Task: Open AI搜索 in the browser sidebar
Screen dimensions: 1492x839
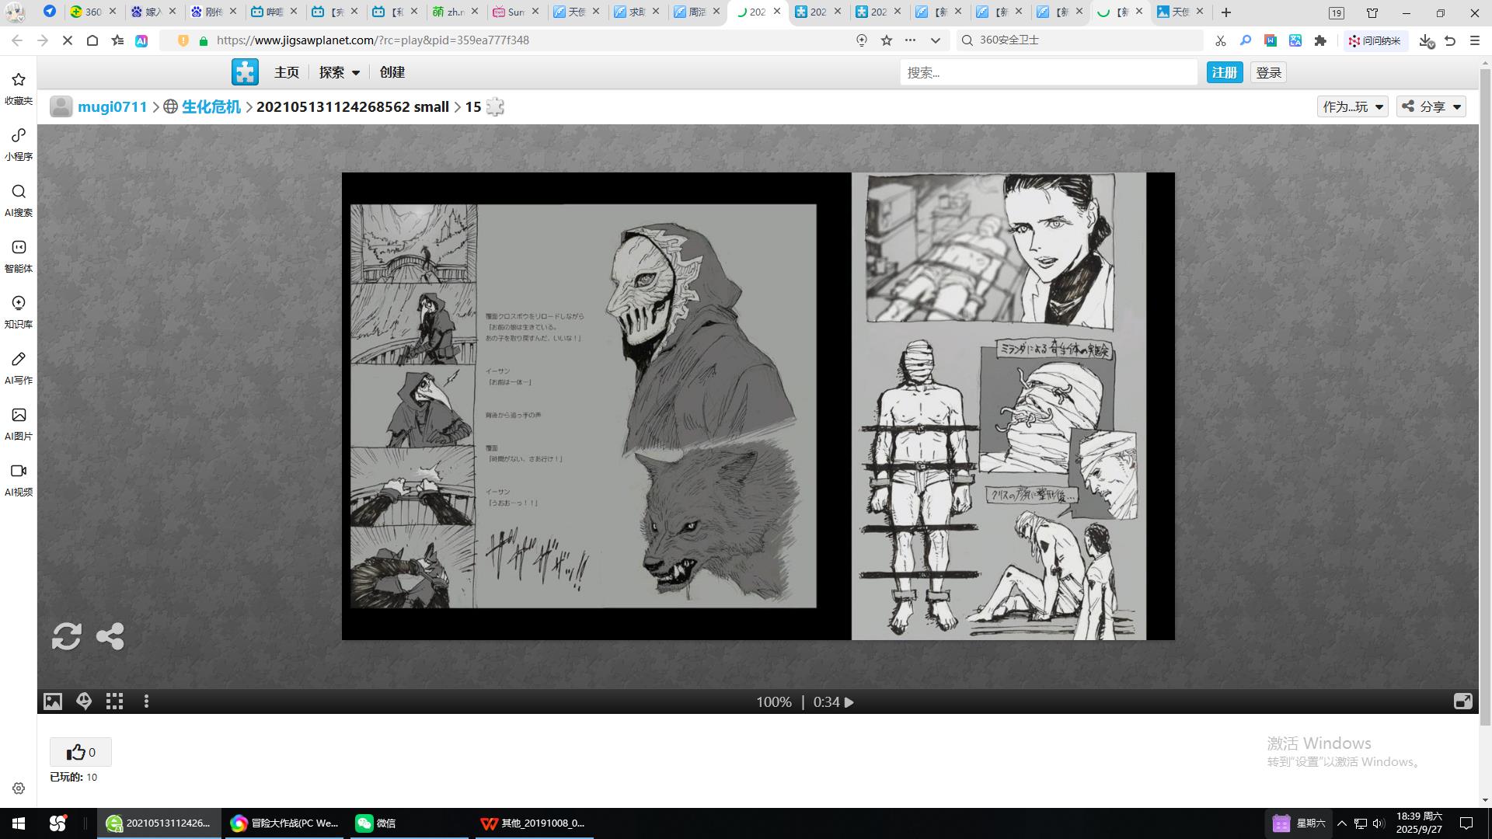Action: pos(19,200)
